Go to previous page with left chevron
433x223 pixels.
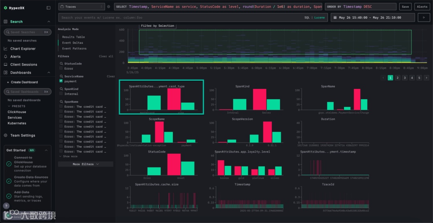tap(383, 78)
